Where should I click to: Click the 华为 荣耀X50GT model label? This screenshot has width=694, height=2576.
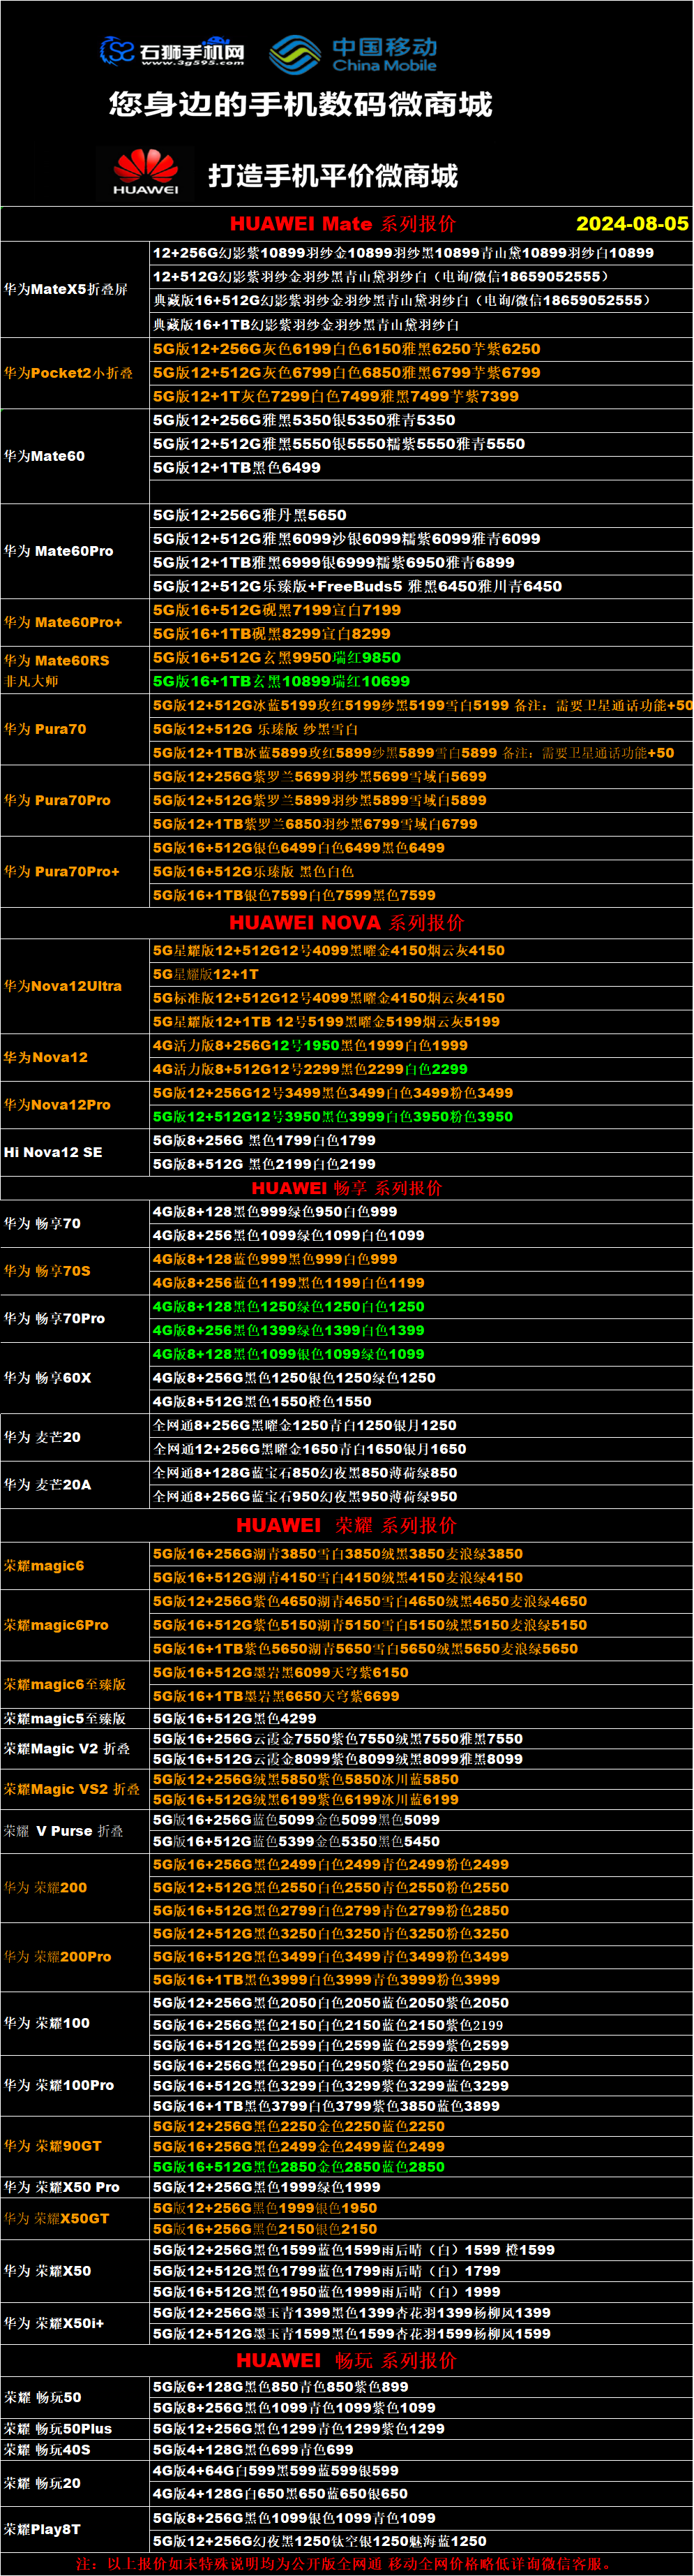(x=57, y=2218)
